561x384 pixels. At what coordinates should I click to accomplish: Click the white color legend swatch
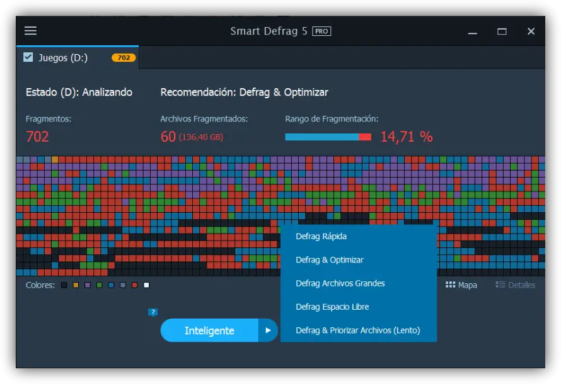pos(146,285)
